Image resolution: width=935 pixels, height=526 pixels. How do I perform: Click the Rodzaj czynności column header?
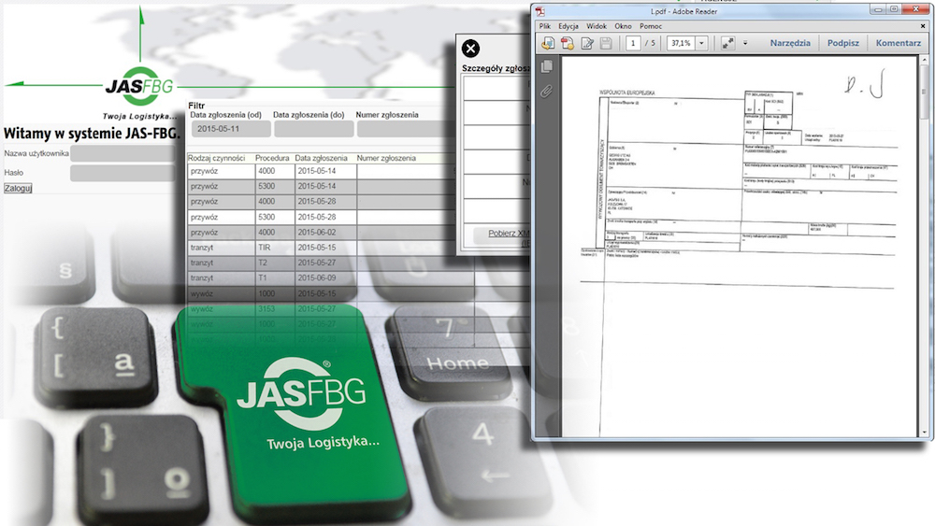217,158
